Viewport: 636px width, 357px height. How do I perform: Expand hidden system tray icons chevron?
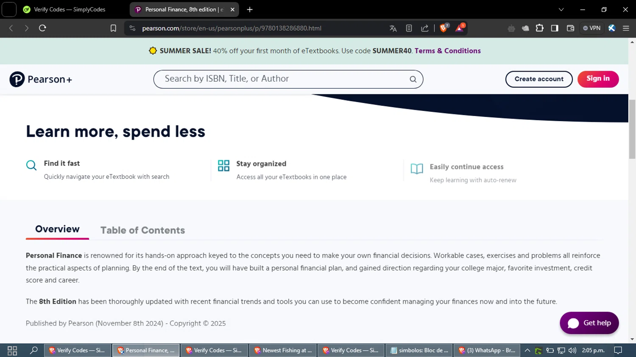527,350
